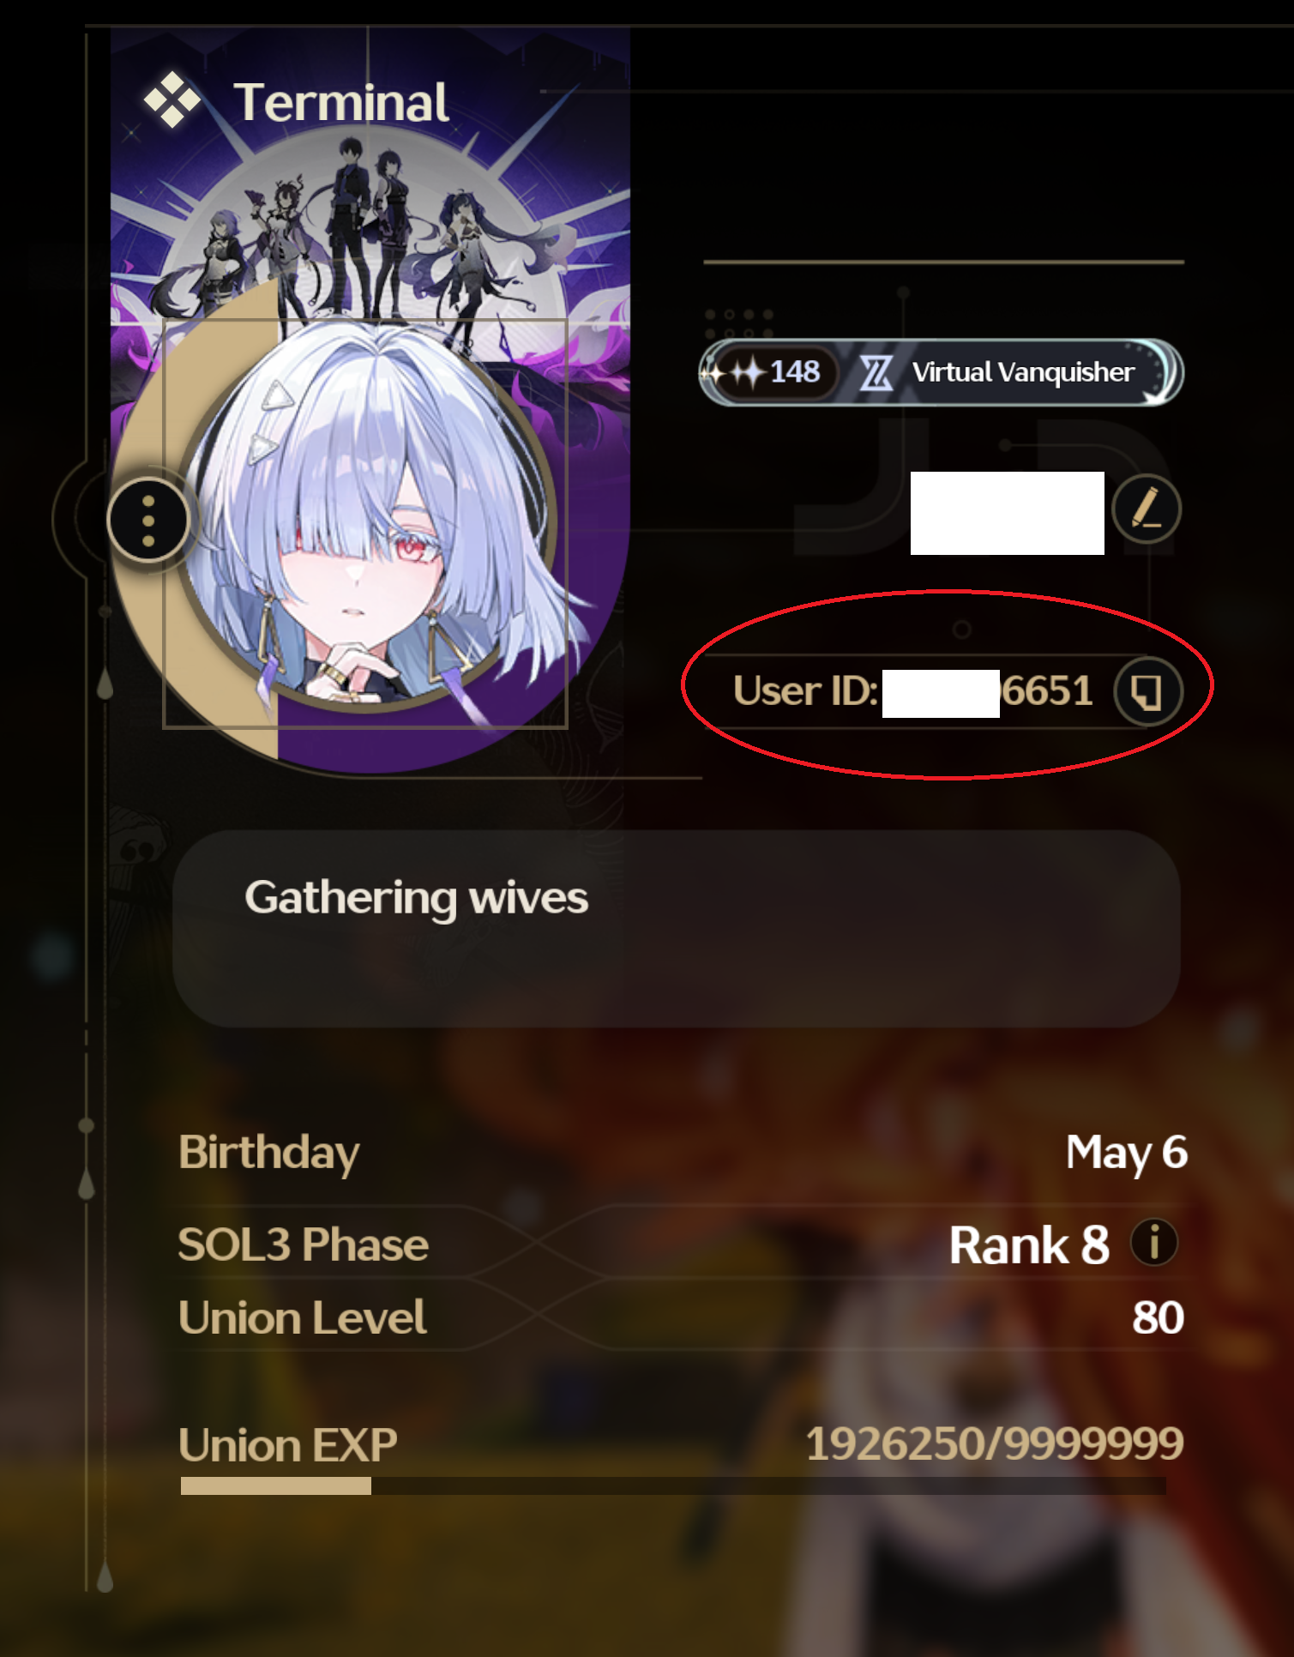Copy the User ID with copy icon

click(1148, 691)
